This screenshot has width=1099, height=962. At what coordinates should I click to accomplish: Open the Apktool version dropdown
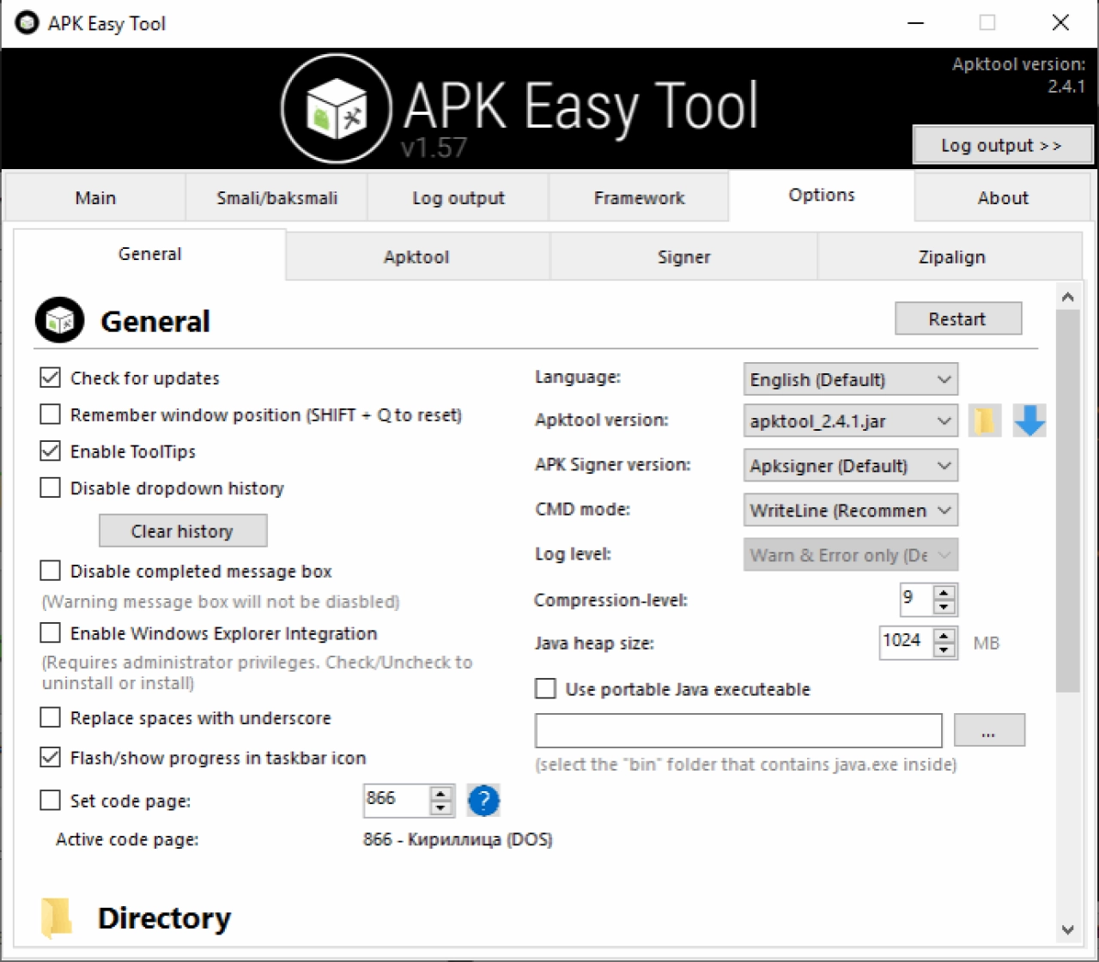coord(851,420)
